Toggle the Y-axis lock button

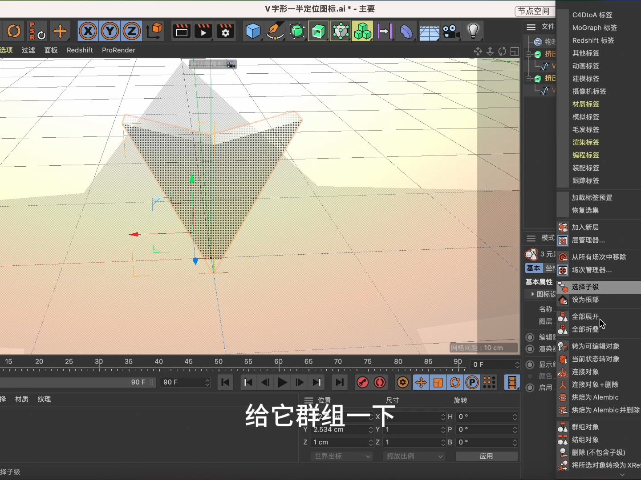click(110, 31)
